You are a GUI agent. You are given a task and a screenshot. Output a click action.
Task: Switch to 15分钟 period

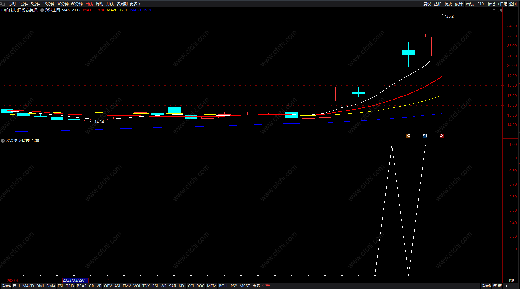[x=49, y=4]
